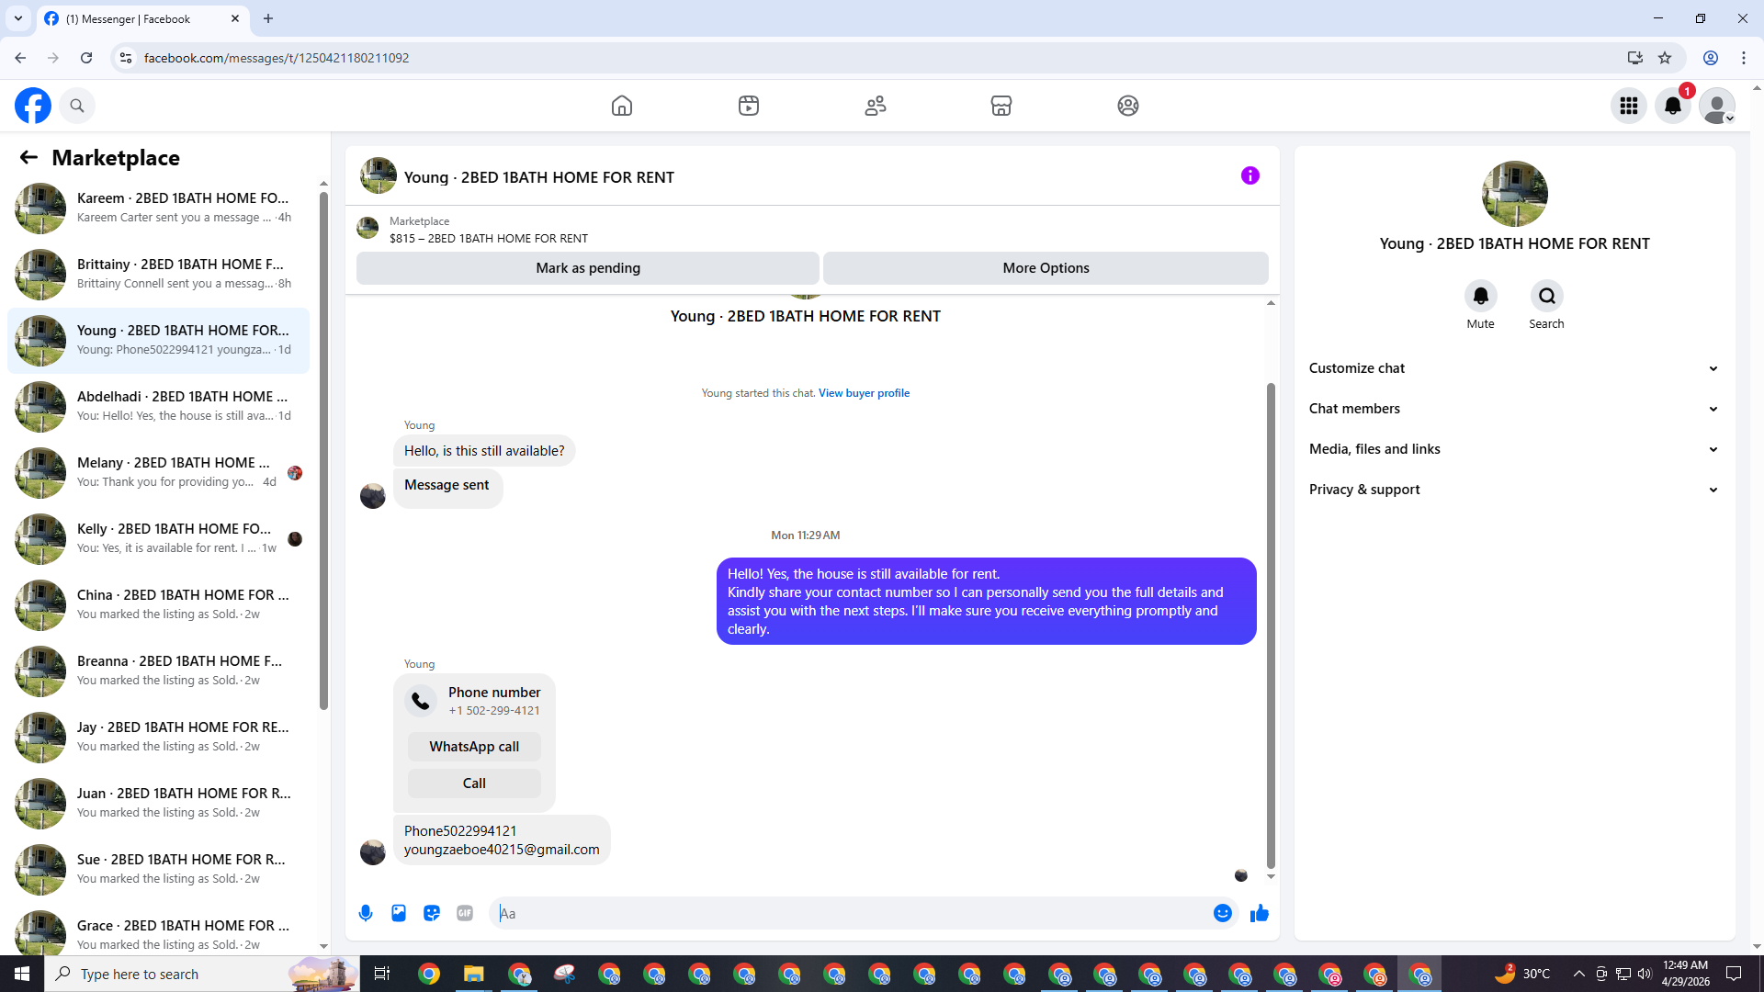
Task: Open View buyer profile link
Action: 864,393
